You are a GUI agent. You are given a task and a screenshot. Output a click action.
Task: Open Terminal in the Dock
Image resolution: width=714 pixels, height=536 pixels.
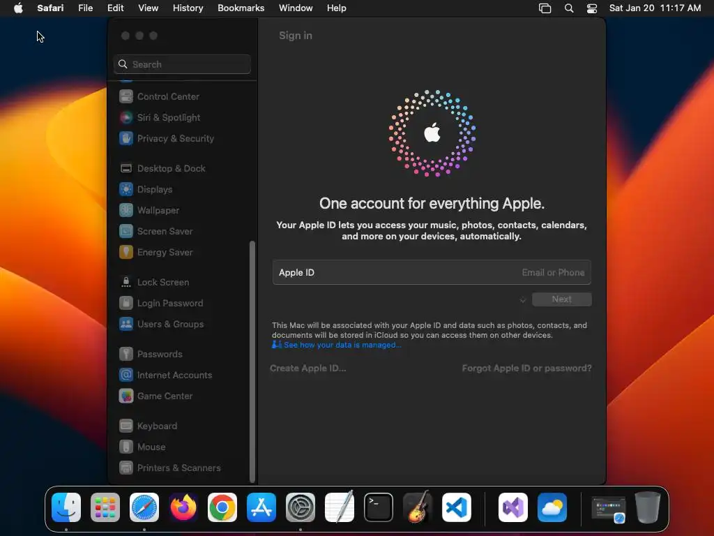click(379, 507)
